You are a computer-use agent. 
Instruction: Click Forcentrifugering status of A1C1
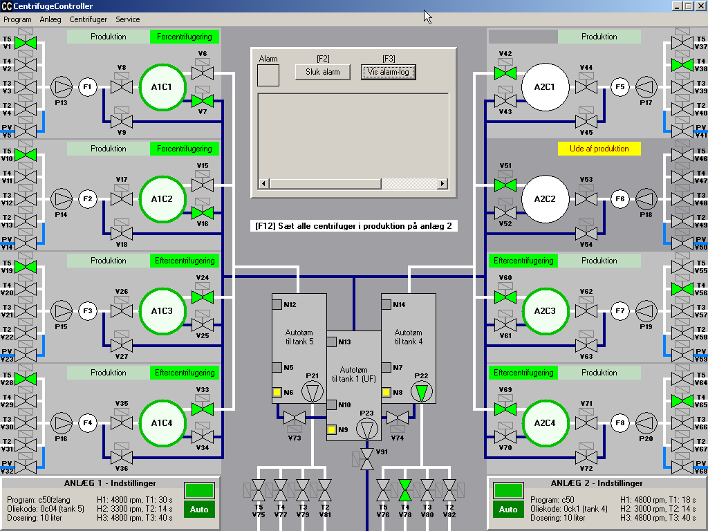[184, 37]
